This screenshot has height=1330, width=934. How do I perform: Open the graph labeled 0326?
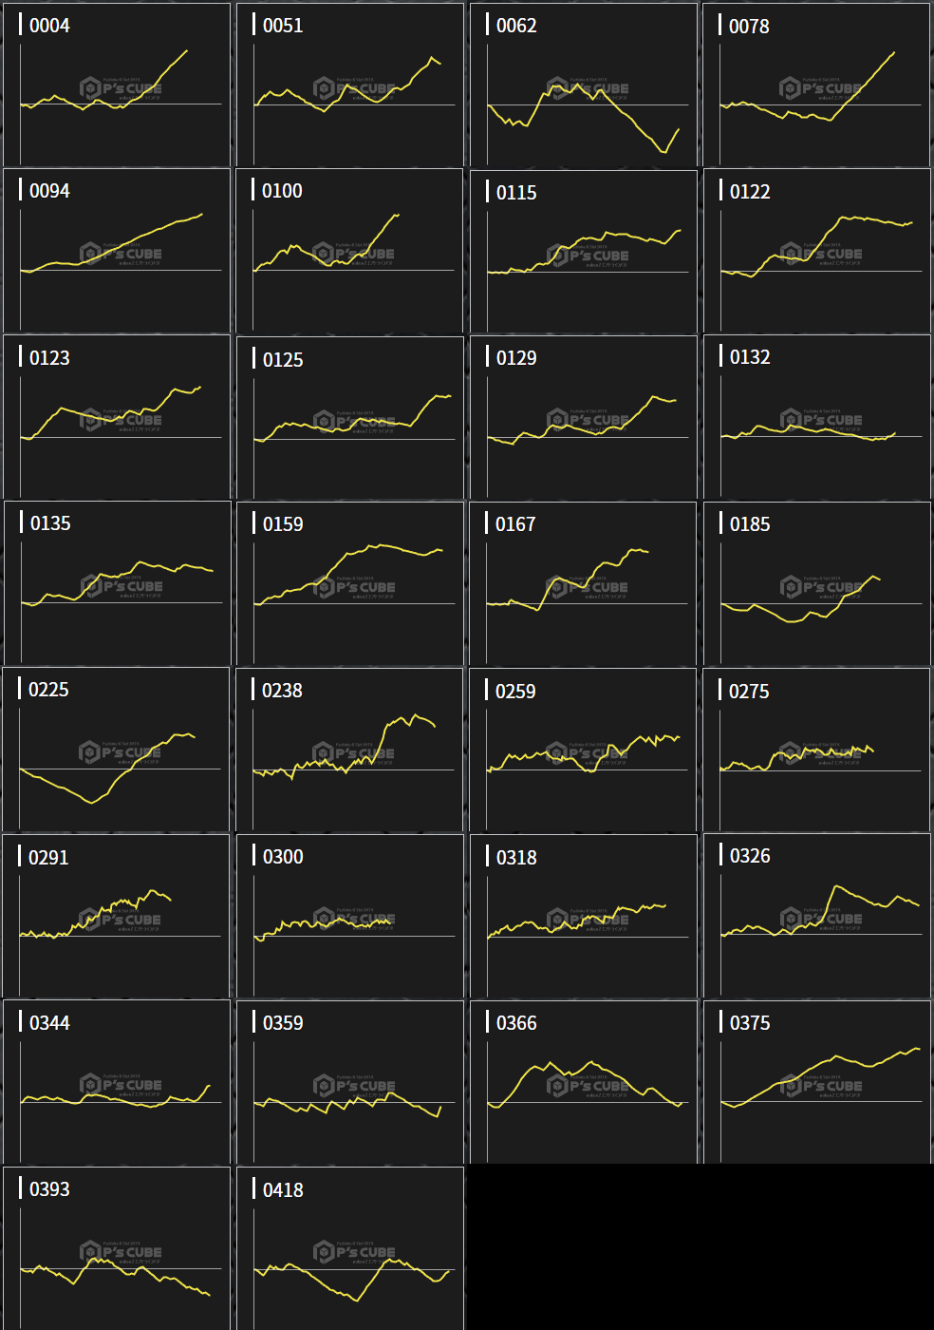pos(816,917)
